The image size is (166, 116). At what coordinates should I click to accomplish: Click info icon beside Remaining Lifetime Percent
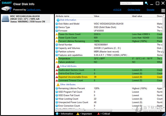(57, 88)
